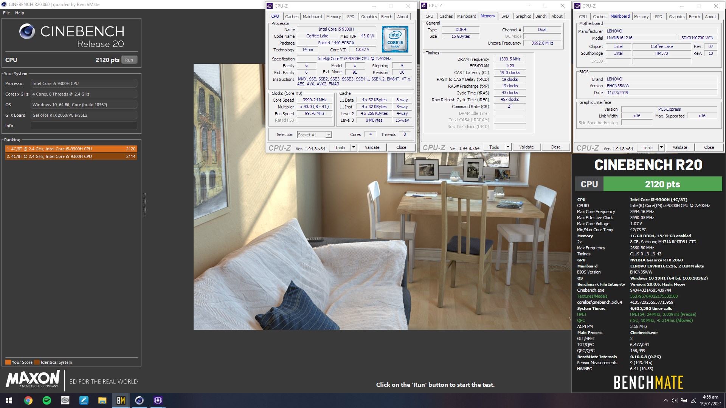Switch to Caches tab in first CPU-Z window
This screenshot has width=726, height=408.
[292, 17]
